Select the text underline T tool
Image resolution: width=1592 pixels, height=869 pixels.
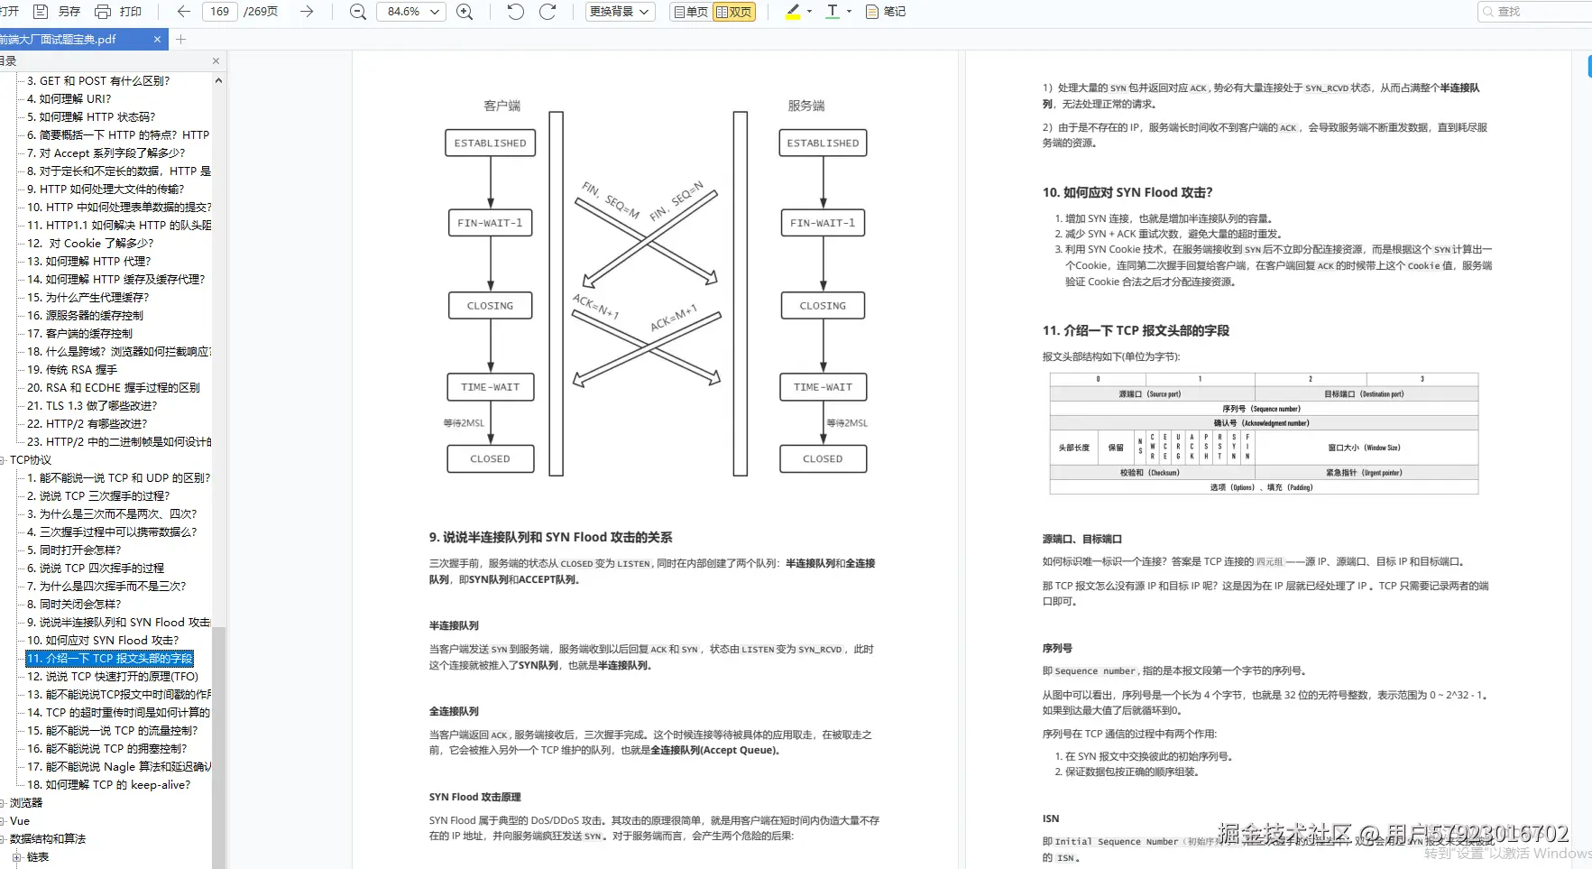[x=833, y=12]
